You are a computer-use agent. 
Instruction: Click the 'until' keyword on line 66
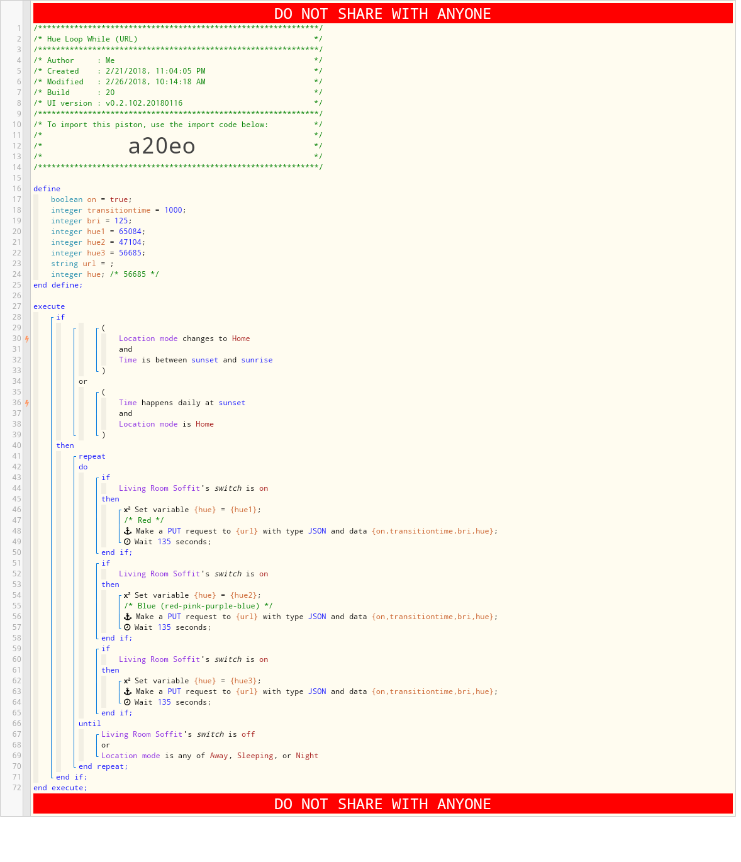(89, 724)
